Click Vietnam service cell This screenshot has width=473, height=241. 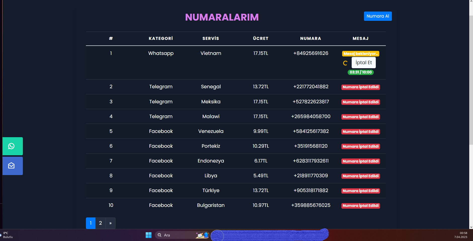click(211, 53)
